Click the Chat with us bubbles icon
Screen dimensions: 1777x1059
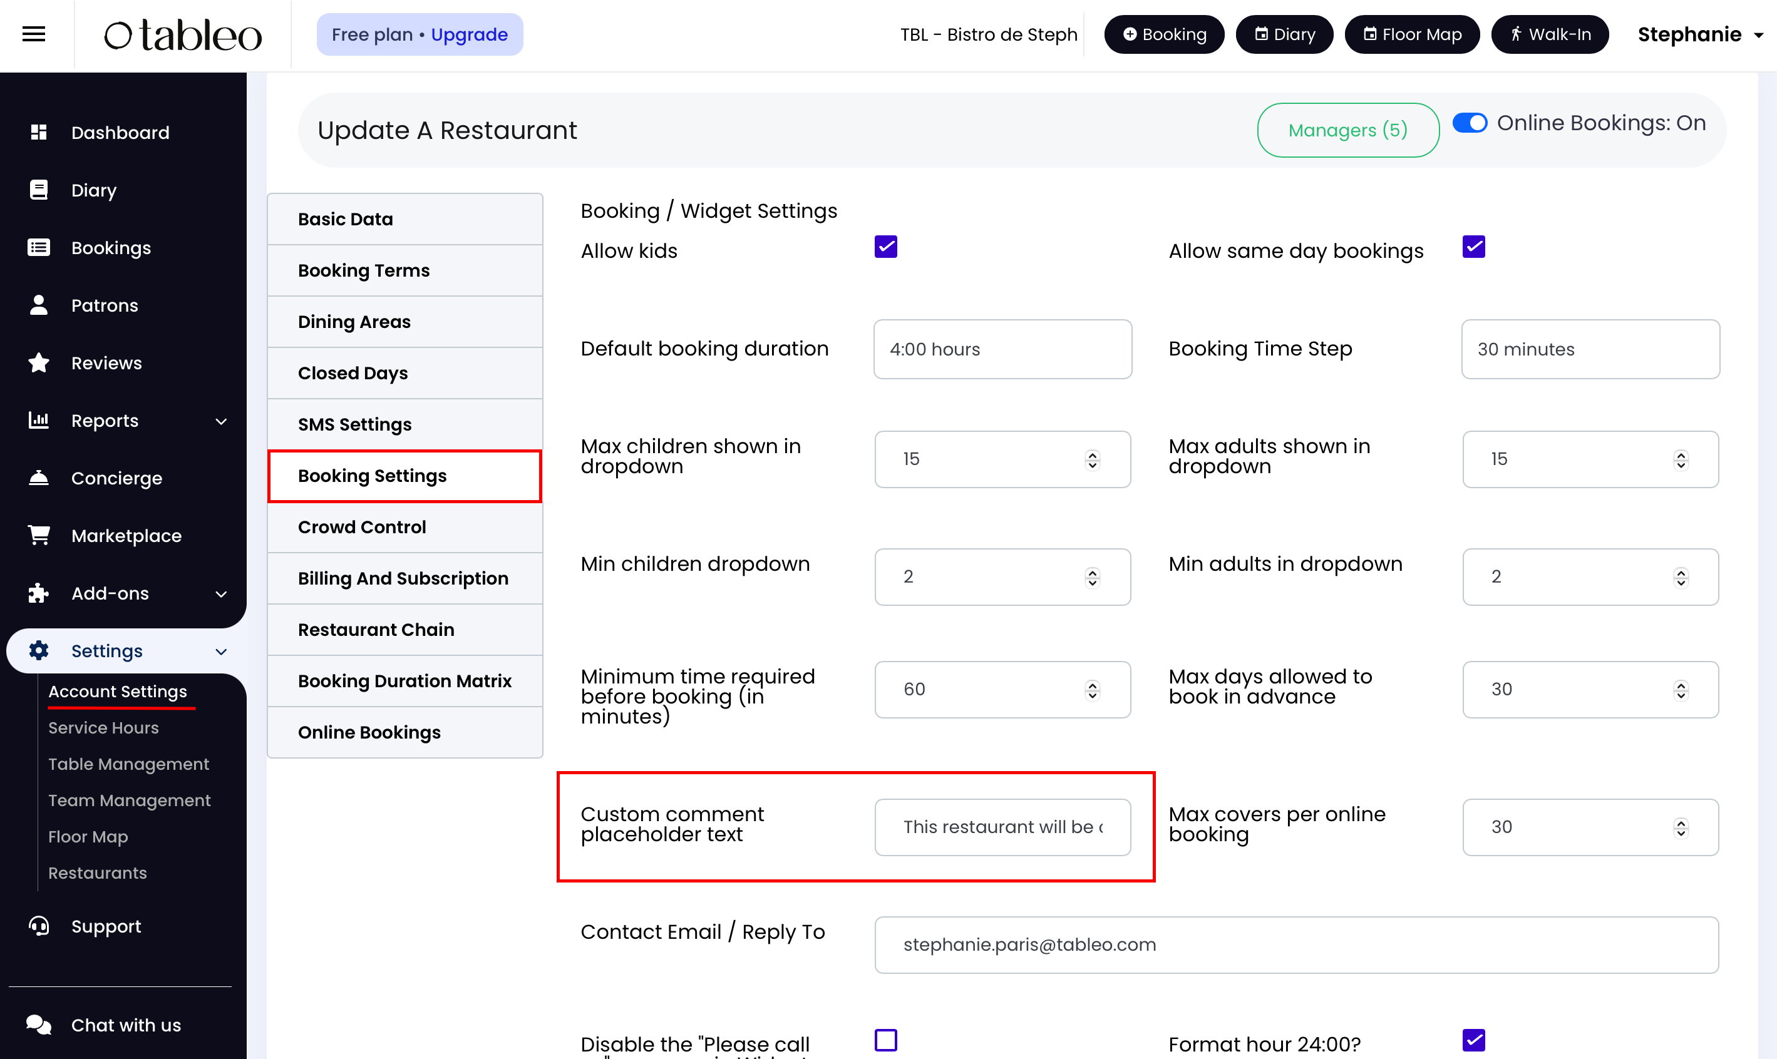[x=39, y=1025]
